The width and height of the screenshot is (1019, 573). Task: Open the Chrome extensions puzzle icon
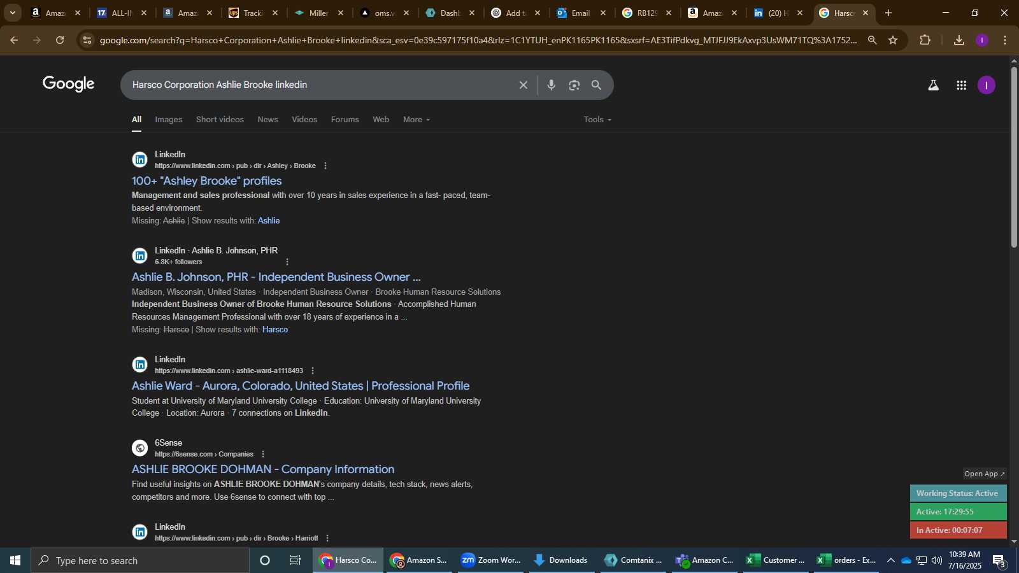point(925,40)
